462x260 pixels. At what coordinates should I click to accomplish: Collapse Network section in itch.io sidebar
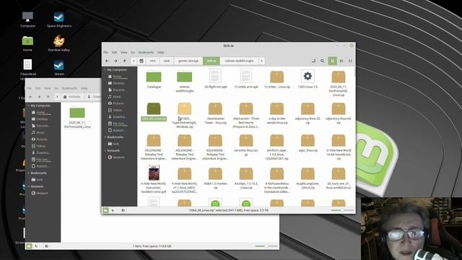click(105, 151)
